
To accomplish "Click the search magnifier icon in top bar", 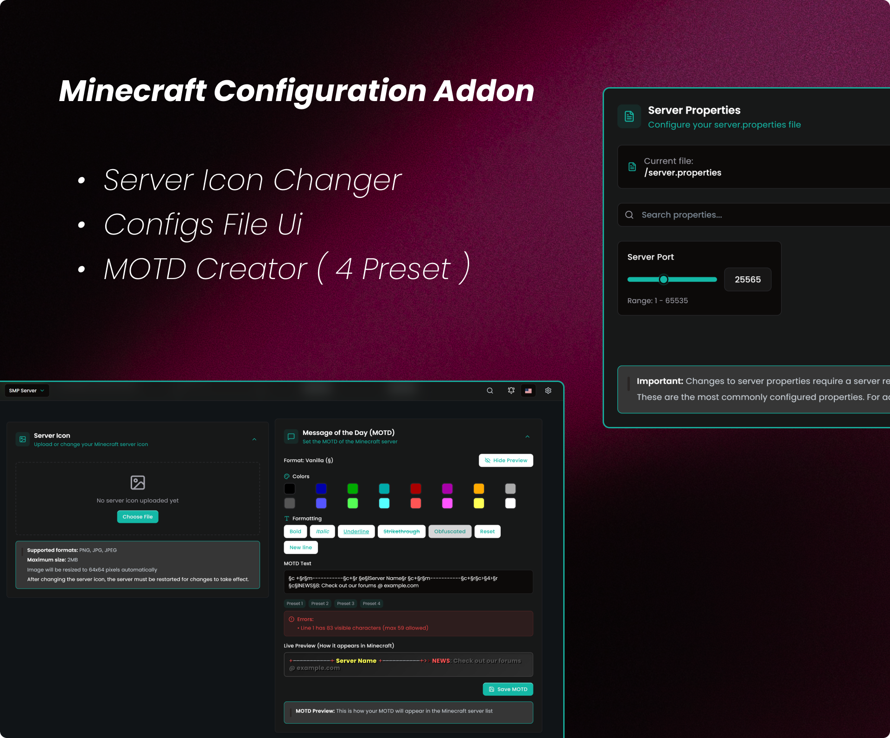I will pos(489,391).
